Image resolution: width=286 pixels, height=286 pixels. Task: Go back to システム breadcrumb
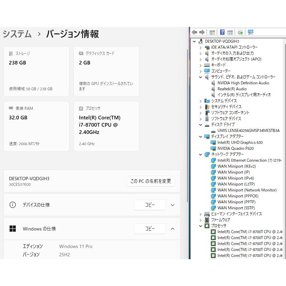(x=17, y=34)
